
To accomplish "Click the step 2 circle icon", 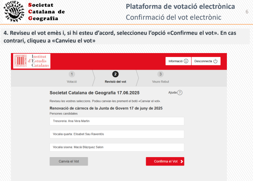I will 115,74.
